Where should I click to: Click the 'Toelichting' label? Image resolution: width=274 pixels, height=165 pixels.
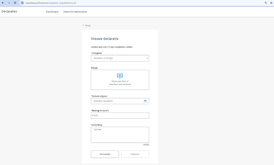click(97, 125)
